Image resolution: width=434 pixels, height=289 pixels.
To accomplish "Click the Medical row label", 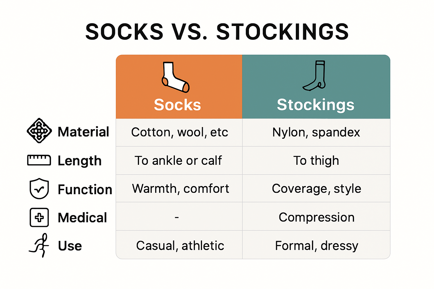I will click(x=82, y=218).
